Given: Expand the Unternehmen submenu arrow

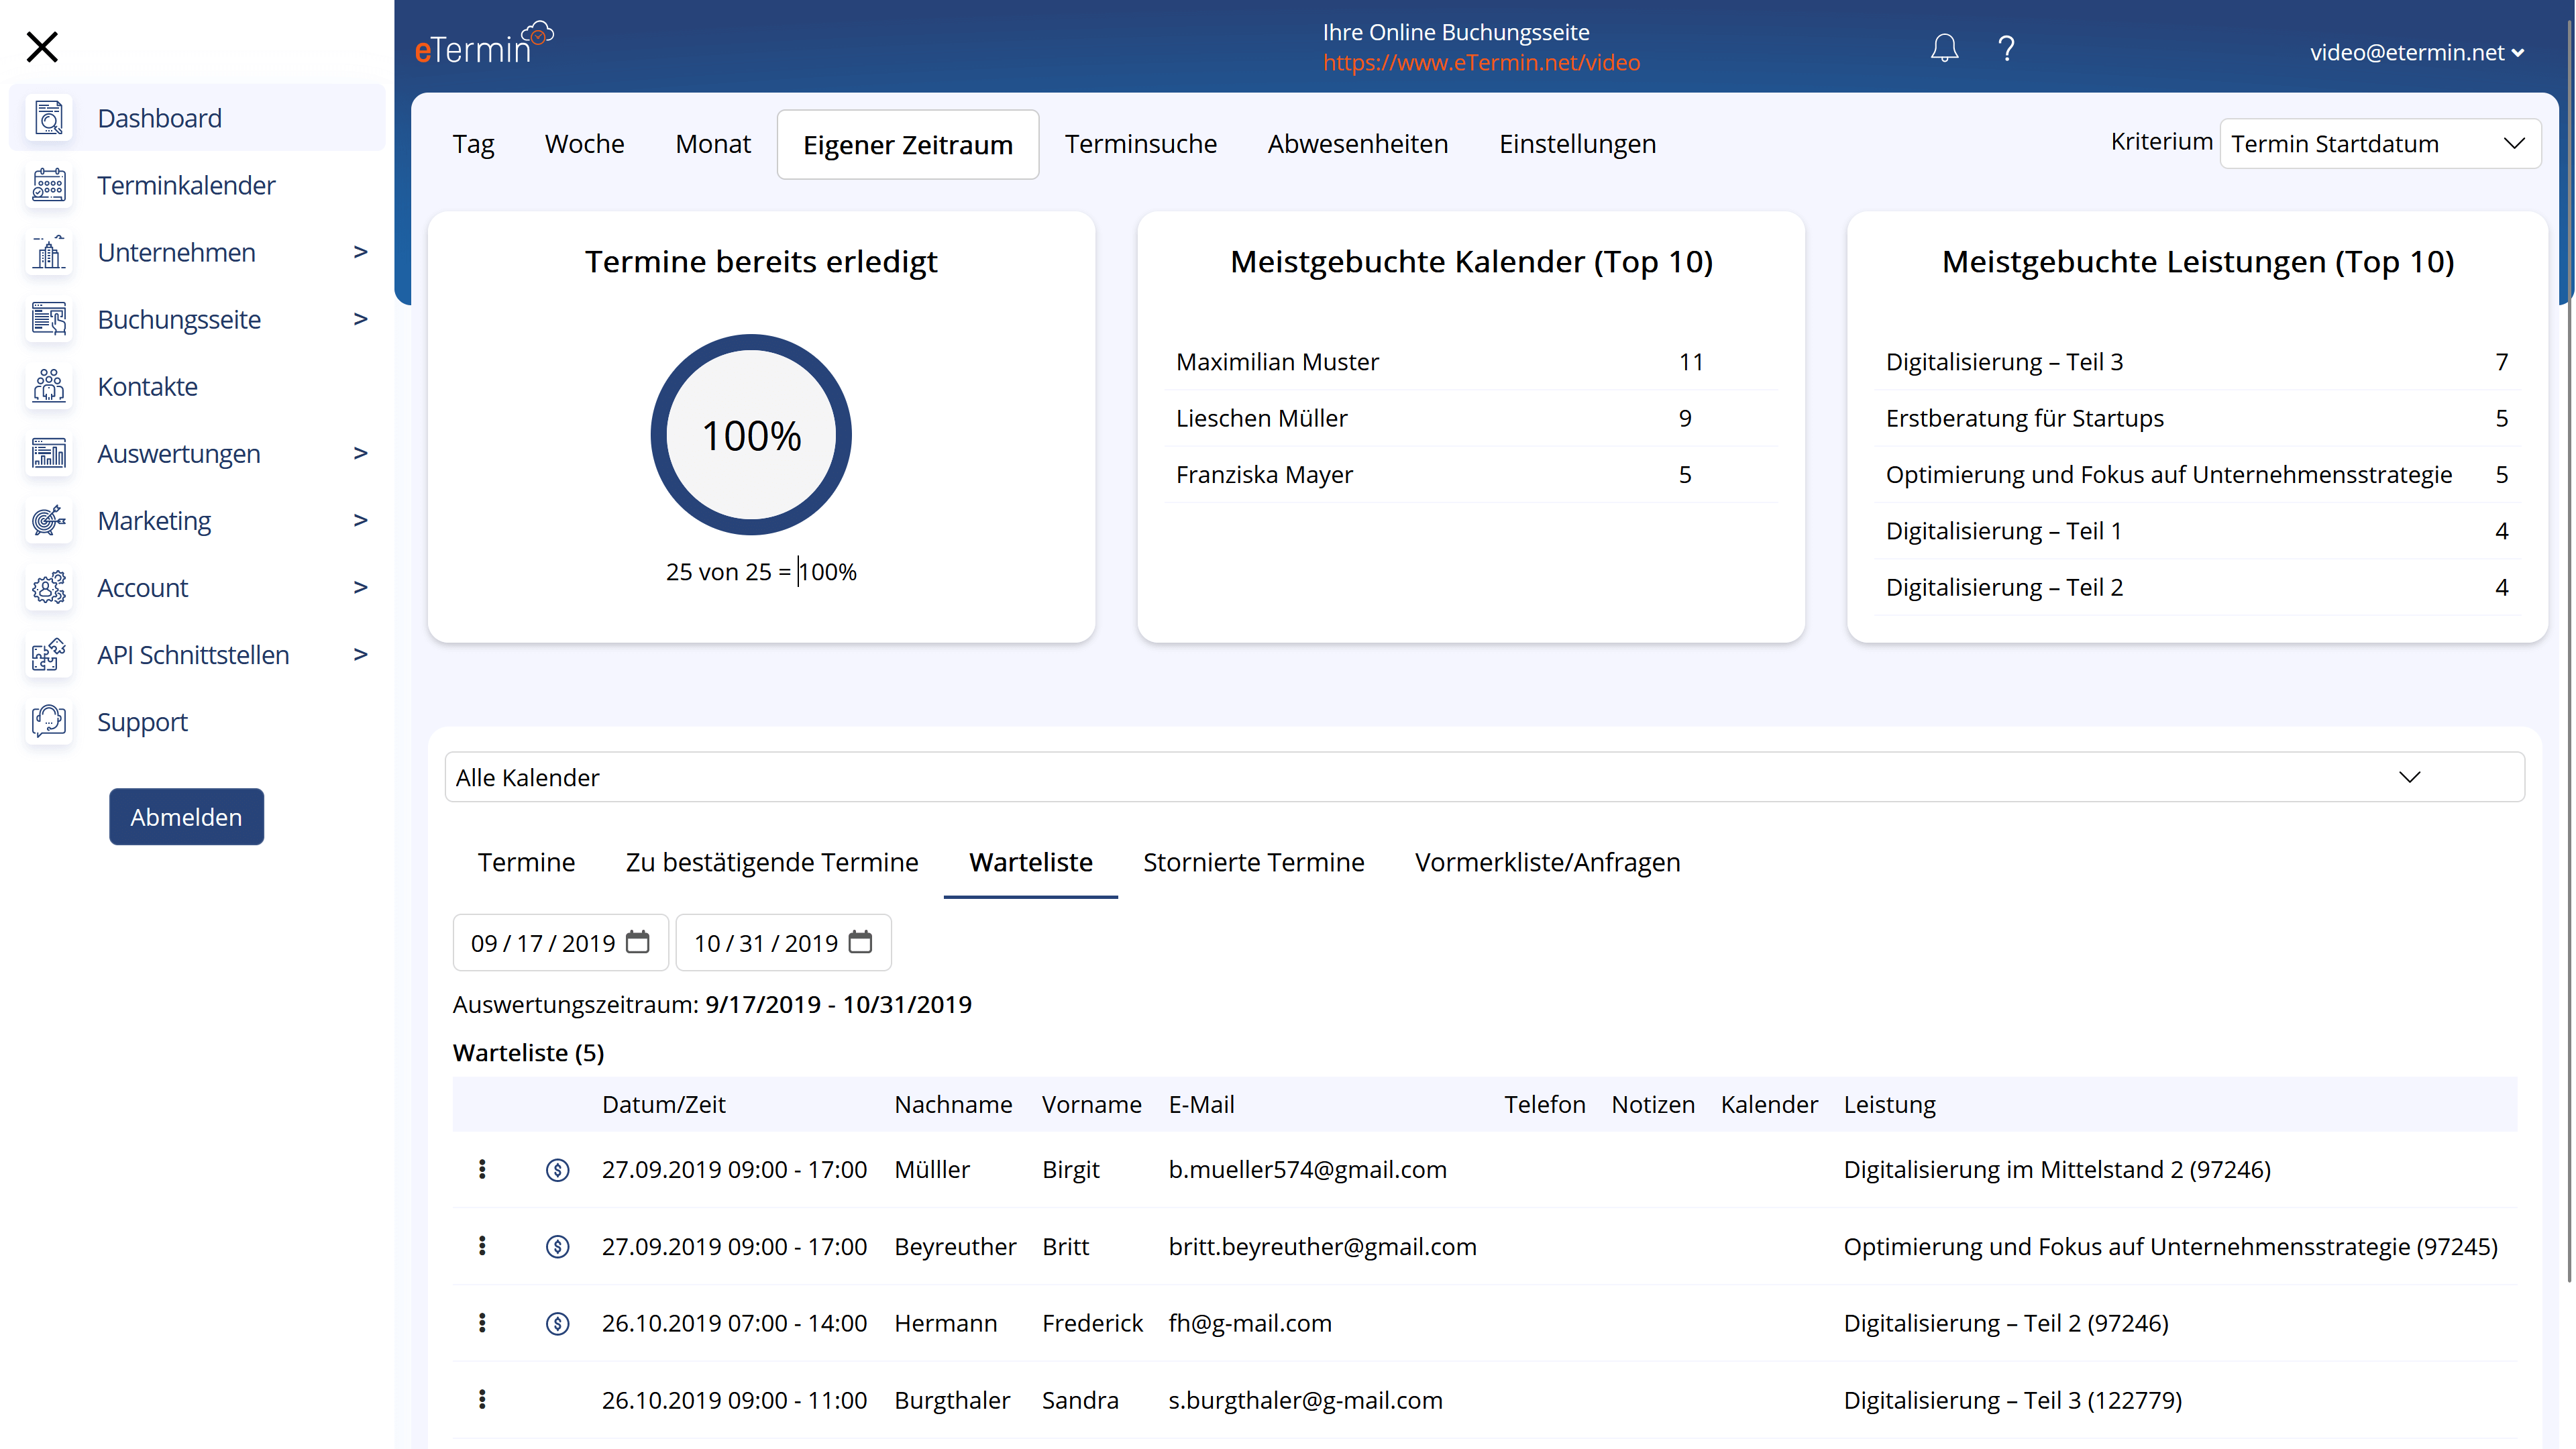Looking at the screenshot, I should coord(361,252).
